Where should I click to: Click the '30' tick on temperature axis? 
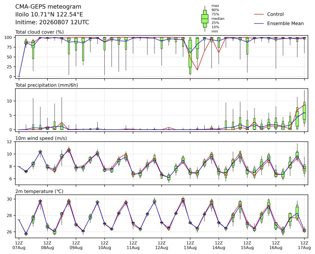[10, 199]
